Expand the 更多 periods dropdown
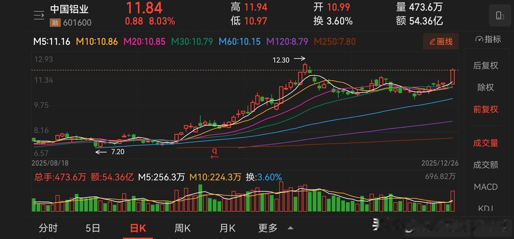This screenshot has height=239, width=514. (276, 228)
